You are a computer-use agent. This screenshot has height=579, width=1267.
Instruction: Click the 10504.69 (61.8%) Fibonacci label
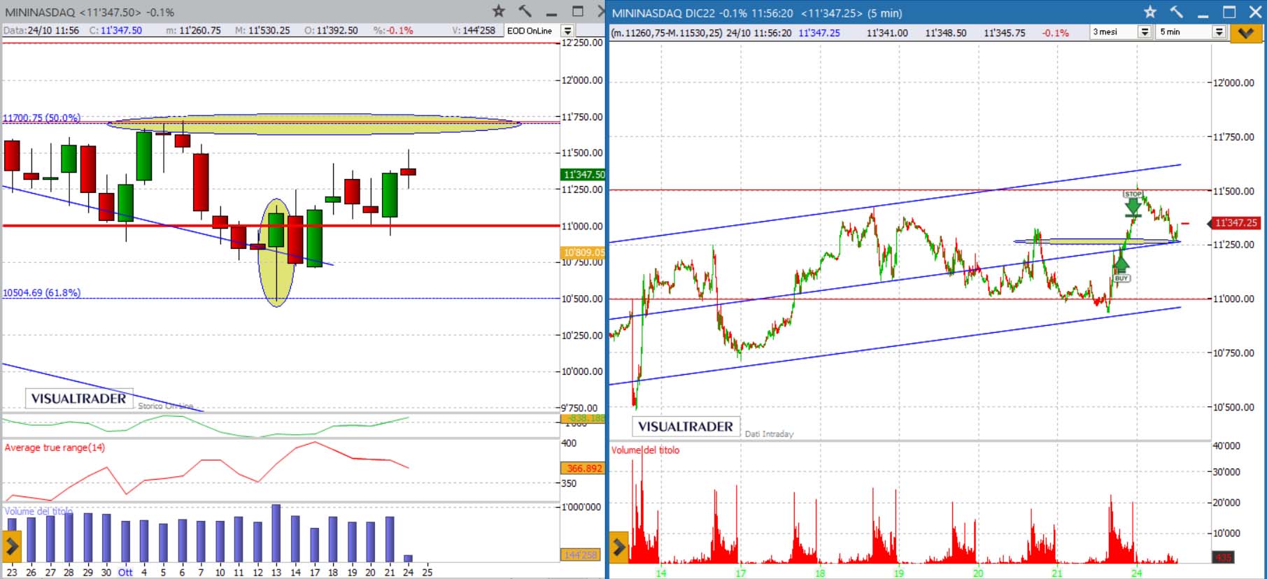click(42, 292)
